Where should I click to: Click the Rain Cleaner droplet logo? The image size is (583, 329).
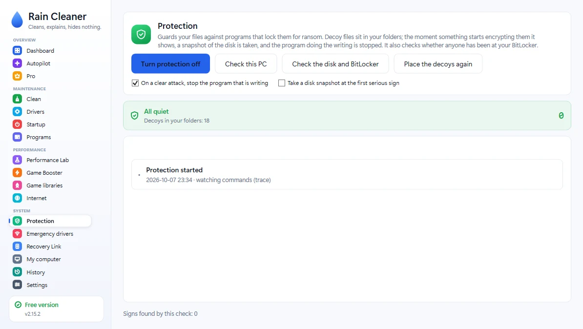pyautogui.click(x=17, y=20)
